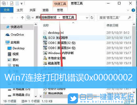Click the new folder quick access icon
The width and height of the screenshot is (137, 105).
(x=17, y=4)
